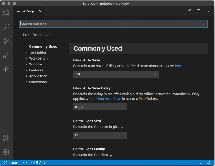215x166 pixels.
Task: Switch to the Workspace settings tab
Action: [42, 35]
